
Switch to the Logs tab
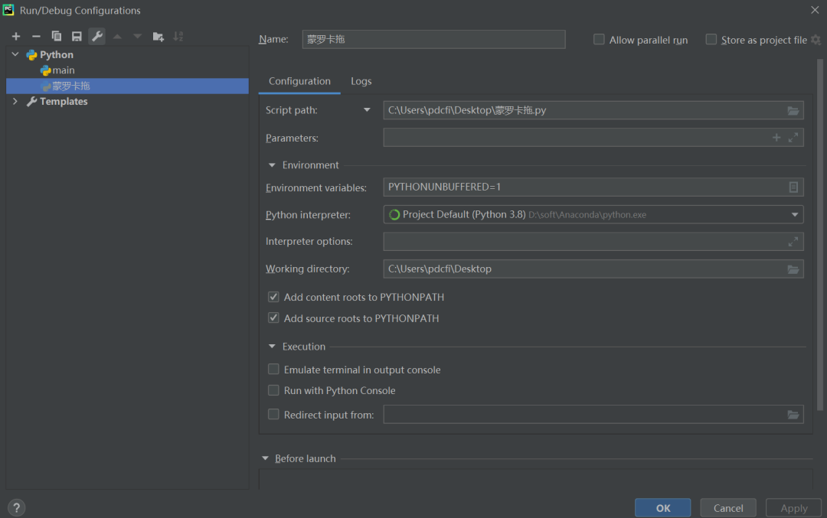coord(361,81)
